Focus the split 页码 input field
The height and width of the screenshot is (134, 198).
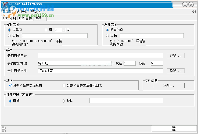[55, 36]
